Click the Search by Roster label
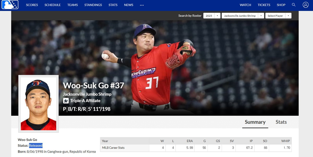Screen dimensions: 313x157 (x=190, y=16)
